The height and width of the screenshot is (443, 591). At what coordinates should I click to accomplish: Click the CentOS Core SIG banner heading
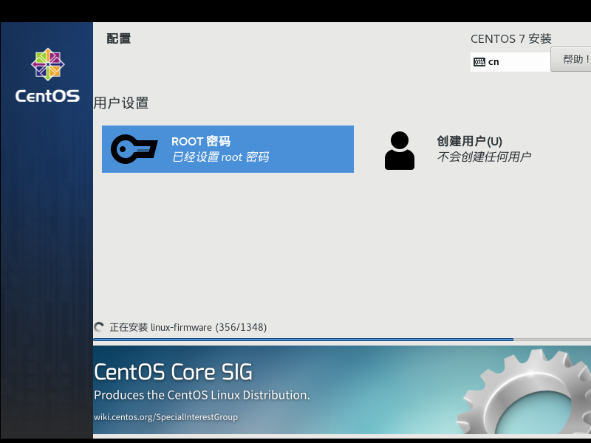[173, 372]
